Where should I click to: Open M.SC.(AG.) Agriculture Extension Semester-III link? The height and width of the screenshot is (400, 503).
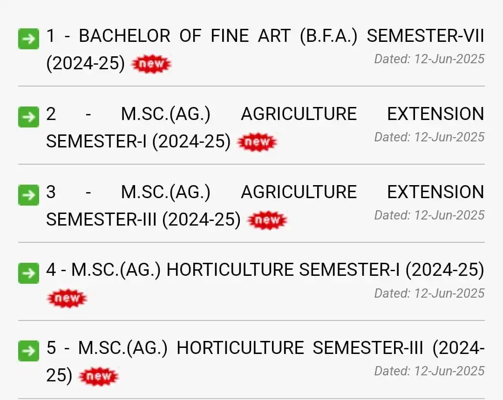click(x=265, y=206)
